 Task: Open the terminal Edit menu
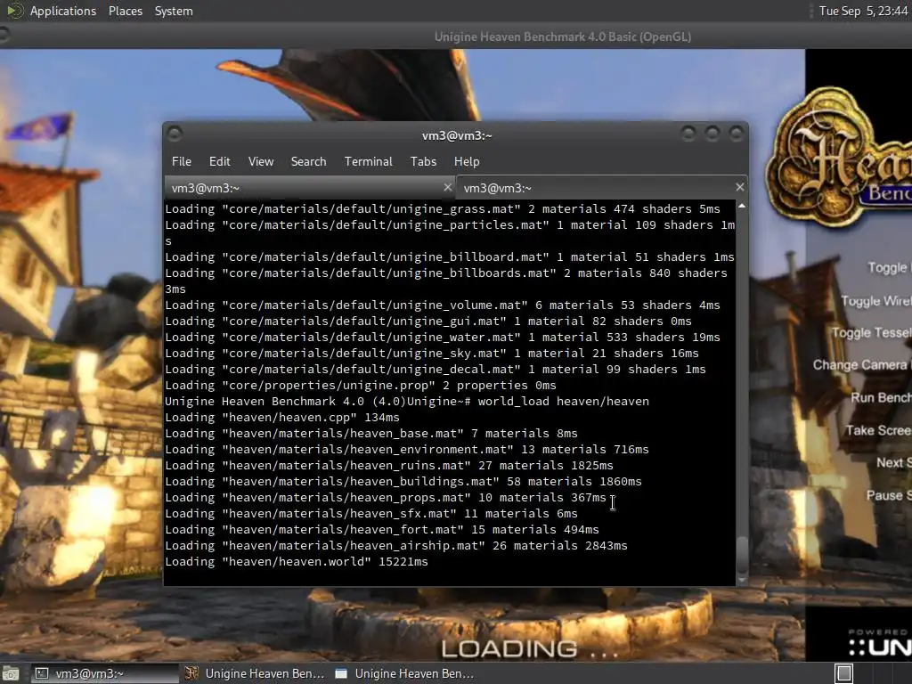[x=219, y=162]
